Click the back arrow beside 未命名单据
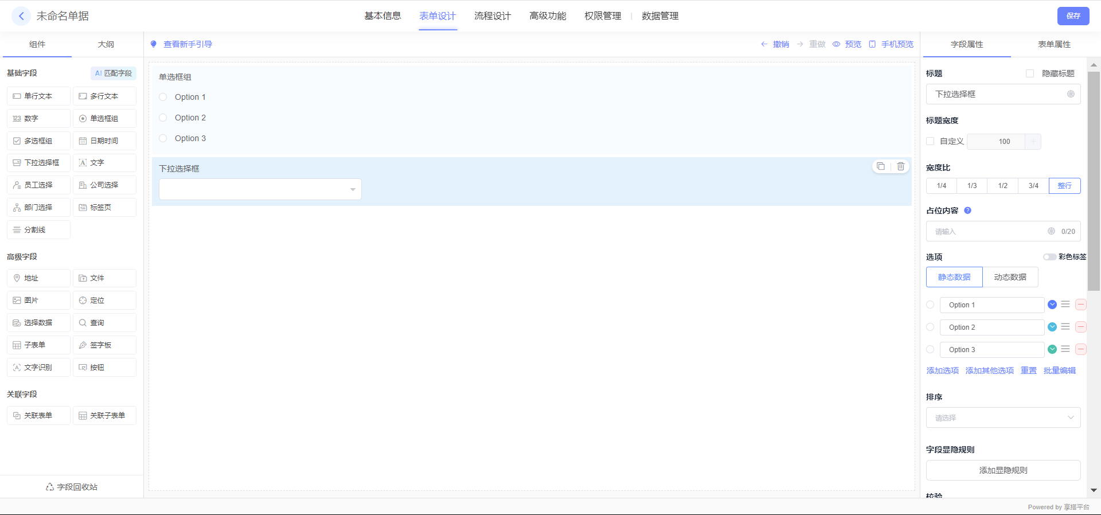 tap(21, 16)
